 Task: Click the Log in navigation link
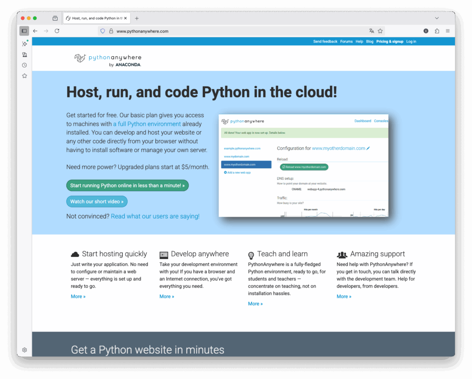tap(411, 41)
